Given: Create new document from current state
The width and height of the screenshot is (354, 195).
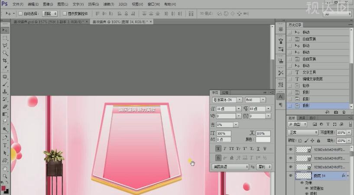Looking at the screenshot, I should pyautogui.click(x=327, y=112).
